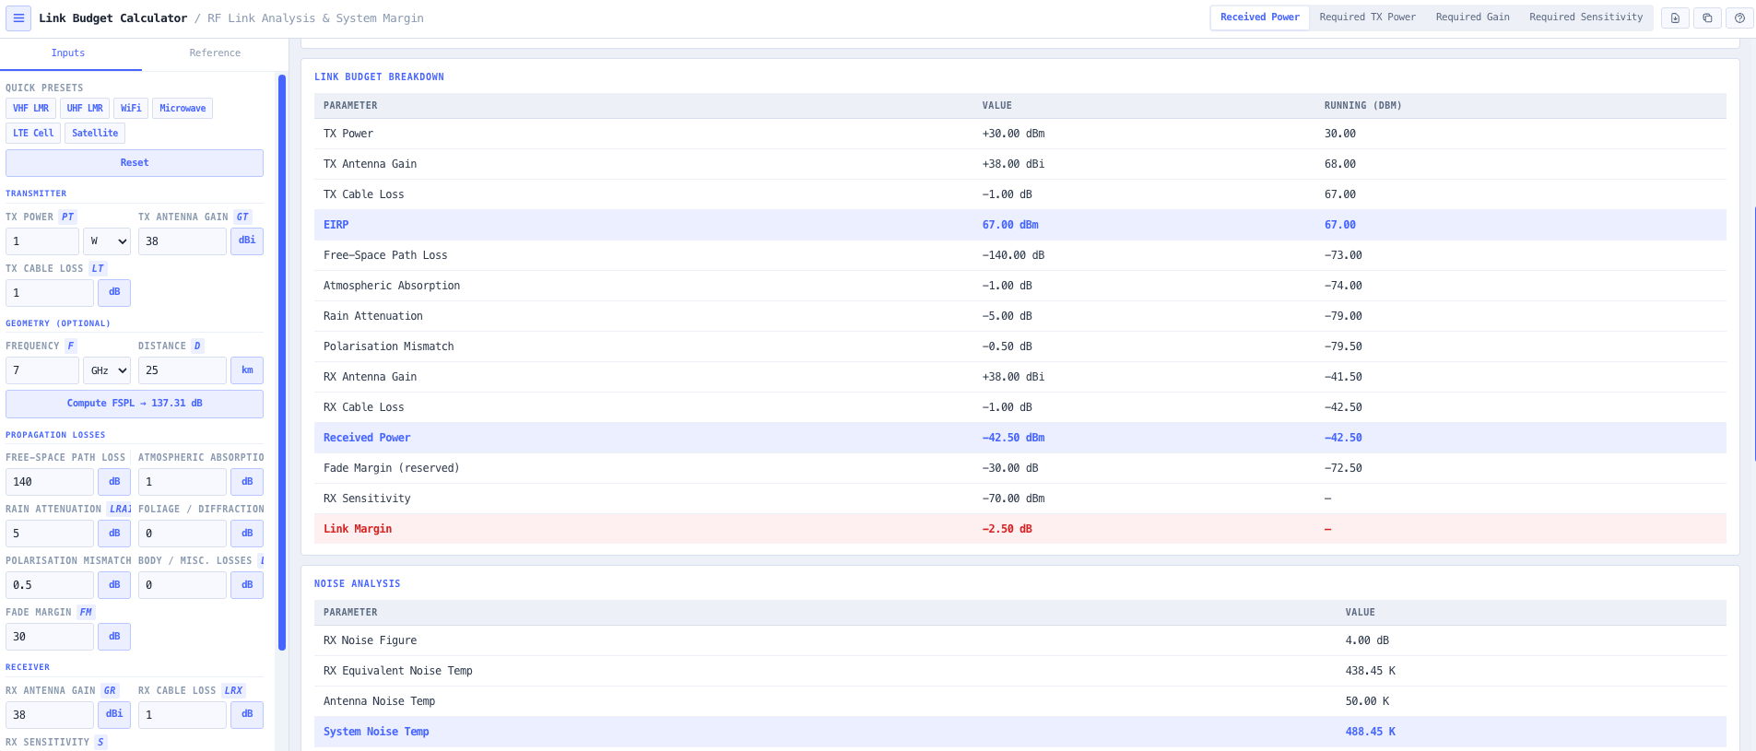Select the Reference tab
The width and height of the screenshot is (1756, 751).
click(215, 53)
